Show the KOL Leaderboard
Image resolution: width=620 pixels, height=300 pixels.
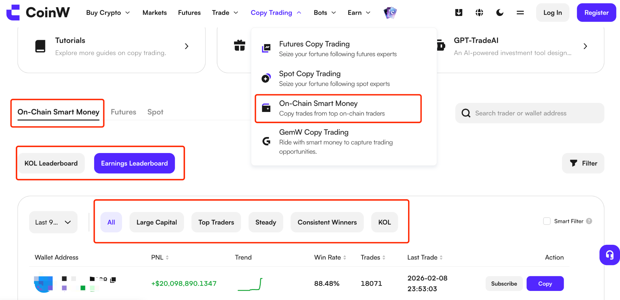tap(51, 163)
